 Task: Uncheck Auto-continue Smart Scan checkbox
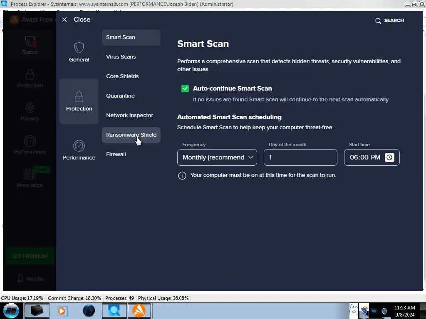185,88
